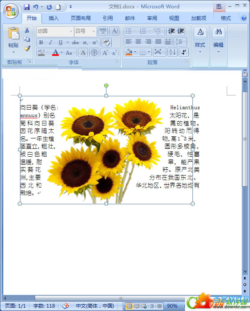250x311 pixels.
Task: Click 字数: 118 word count
Action: point(44,306)
